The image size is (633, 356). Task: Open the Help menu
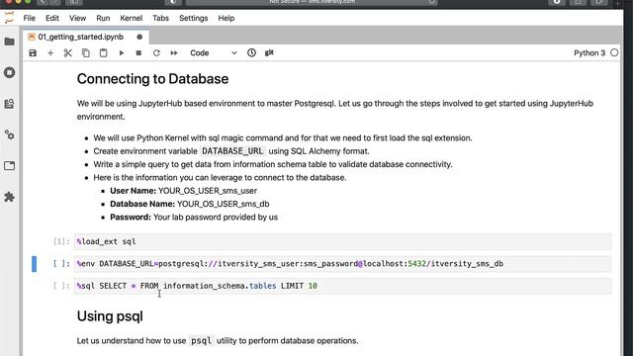(226, 18)
